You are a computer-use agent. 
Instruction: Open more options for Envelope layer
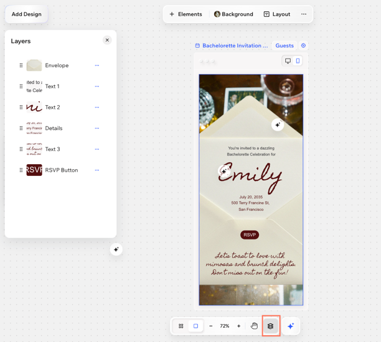97,65
